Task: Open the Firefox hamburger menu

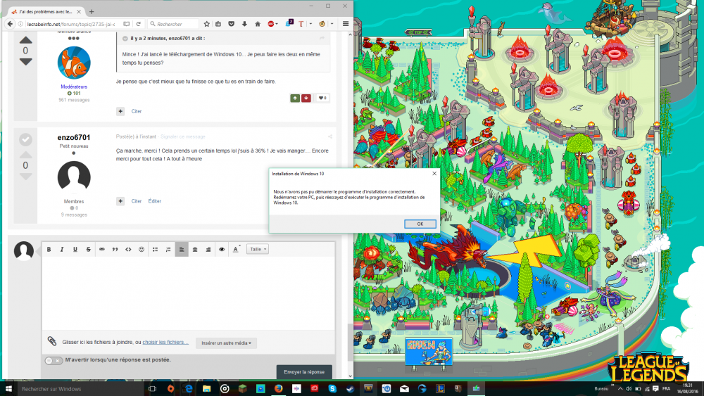Action: 346,24
